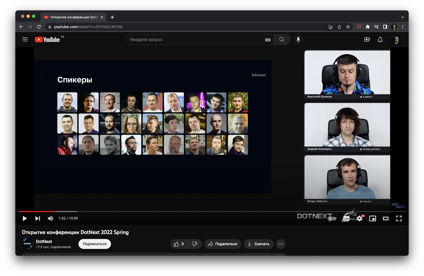Screen dimensions: 424x276
Task: Install app icon in the address bar
Action: click(330, 27)
